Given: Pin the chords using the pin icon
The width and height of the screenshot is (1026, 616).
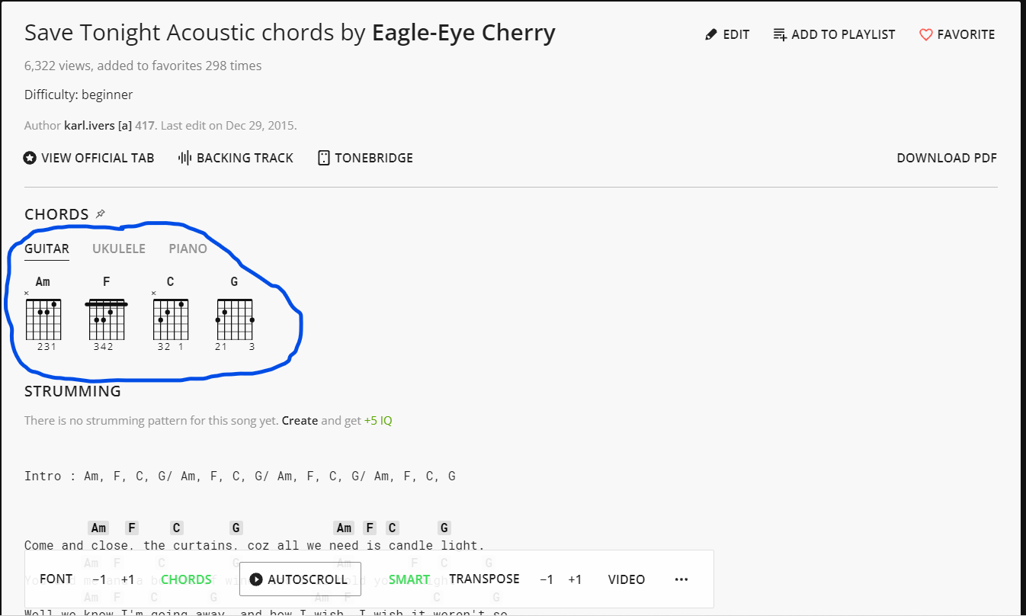Looking at the screenshot, I should 101,214.
